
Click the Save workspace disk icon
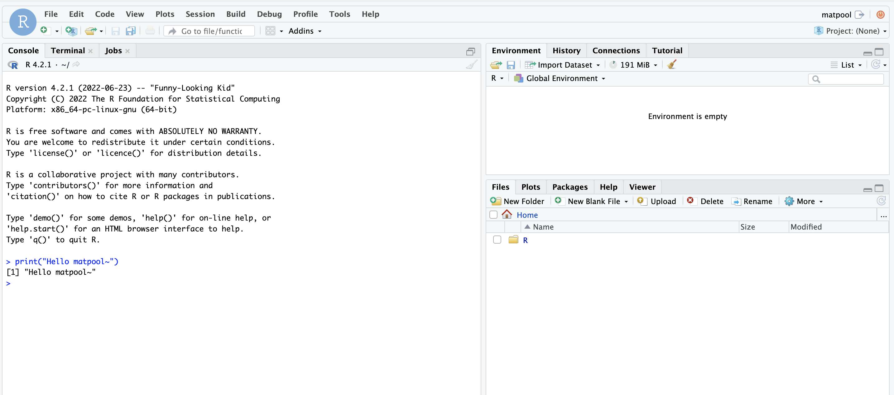pyautogui.click(x=511, y=65)
